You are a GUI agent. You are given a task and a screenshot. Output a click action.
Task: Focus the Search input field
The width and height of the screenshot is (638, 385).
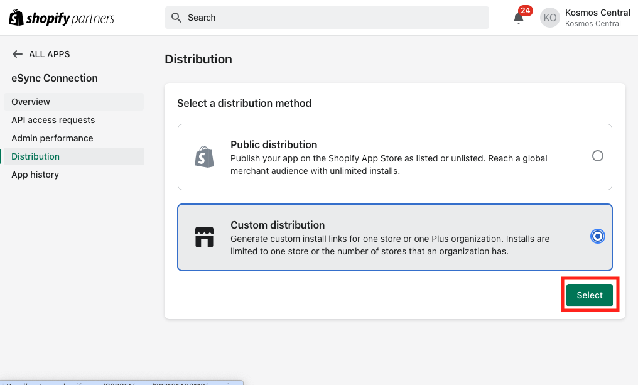click(333, 18)
